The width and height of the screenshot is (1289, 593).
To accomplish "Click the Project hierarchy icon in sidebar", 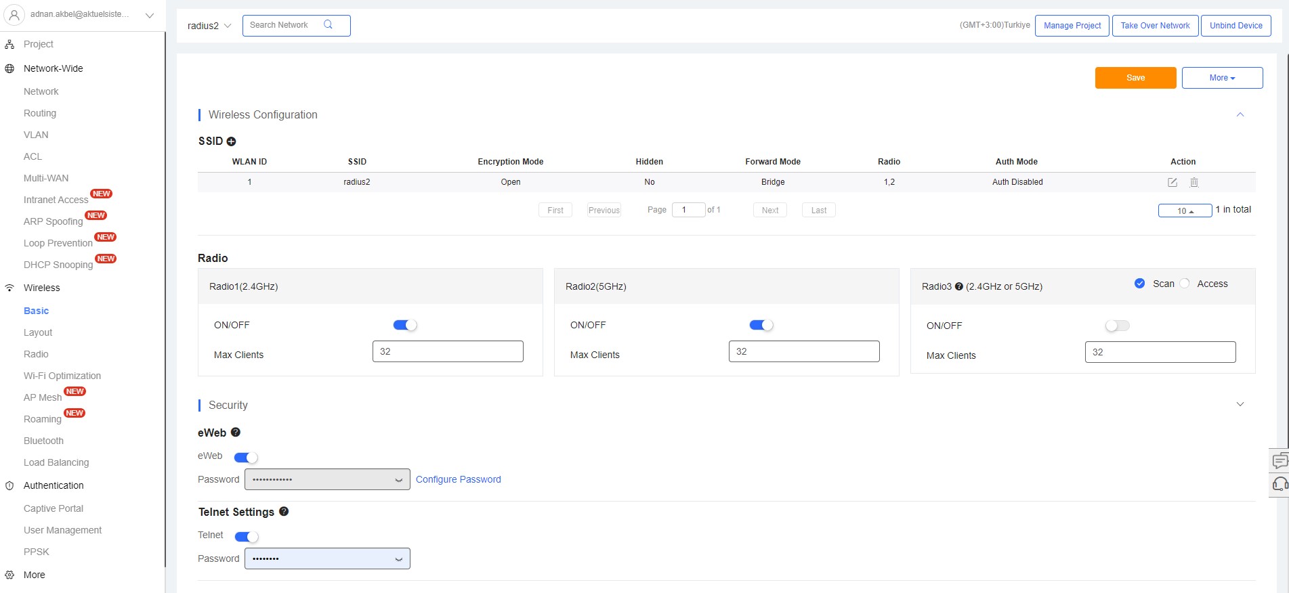I will pos(9,44).
